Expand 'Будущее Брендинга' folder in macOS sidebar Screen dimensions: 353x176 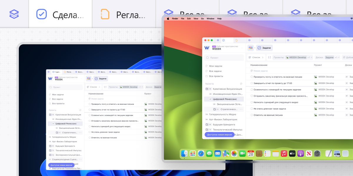coord(207,125)
